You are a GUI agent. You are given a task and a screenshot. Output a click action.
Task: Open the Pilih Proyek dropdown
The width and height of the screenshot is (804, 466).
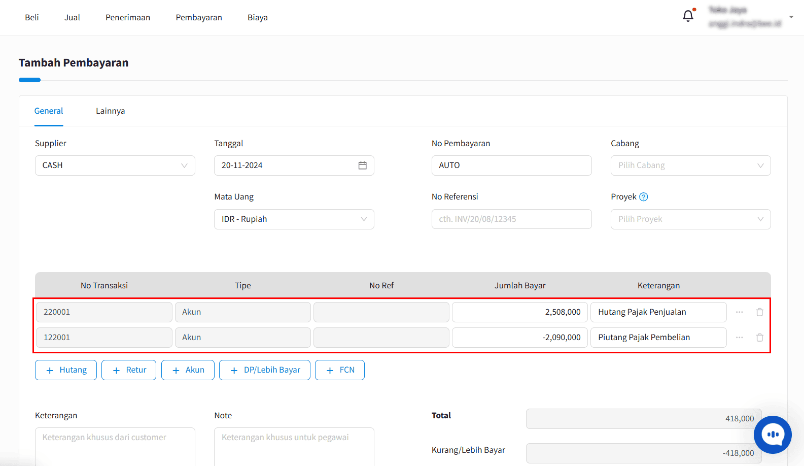(691, 219)
